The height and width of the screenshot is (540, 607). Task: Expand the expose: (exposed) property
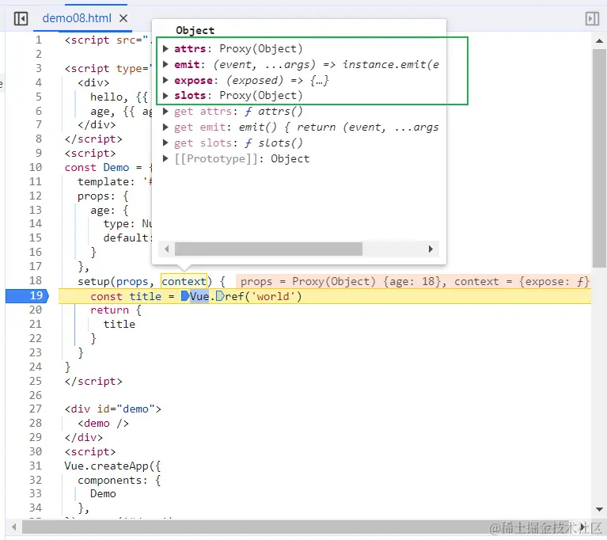coord(165,80)
